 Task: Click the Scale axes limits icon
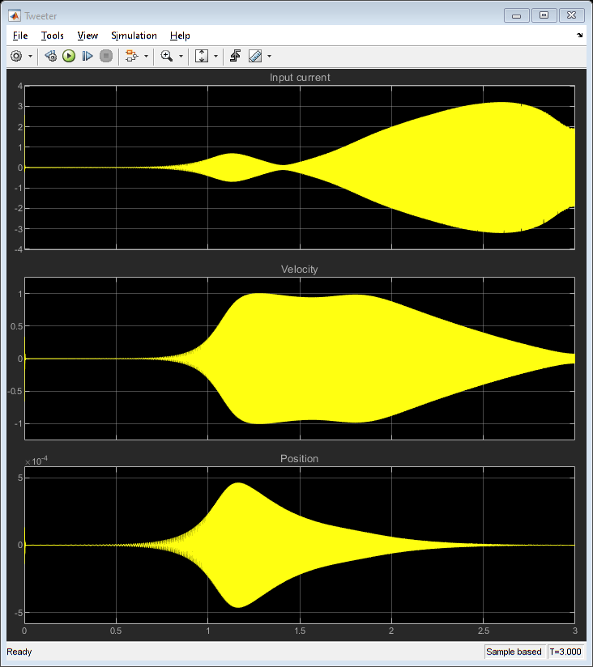[x=202, y=56]
